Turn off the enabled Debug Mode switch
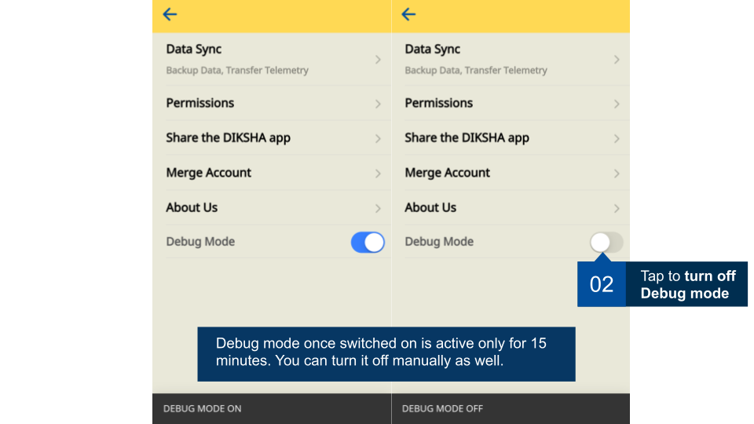The width and height of the screenshot is (754, 424). pyautogui.click(x=368, y=243)
